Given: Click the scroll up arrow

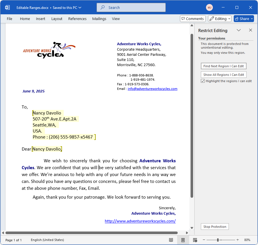Looking at the screenshot, I should (x=192, y=25).
